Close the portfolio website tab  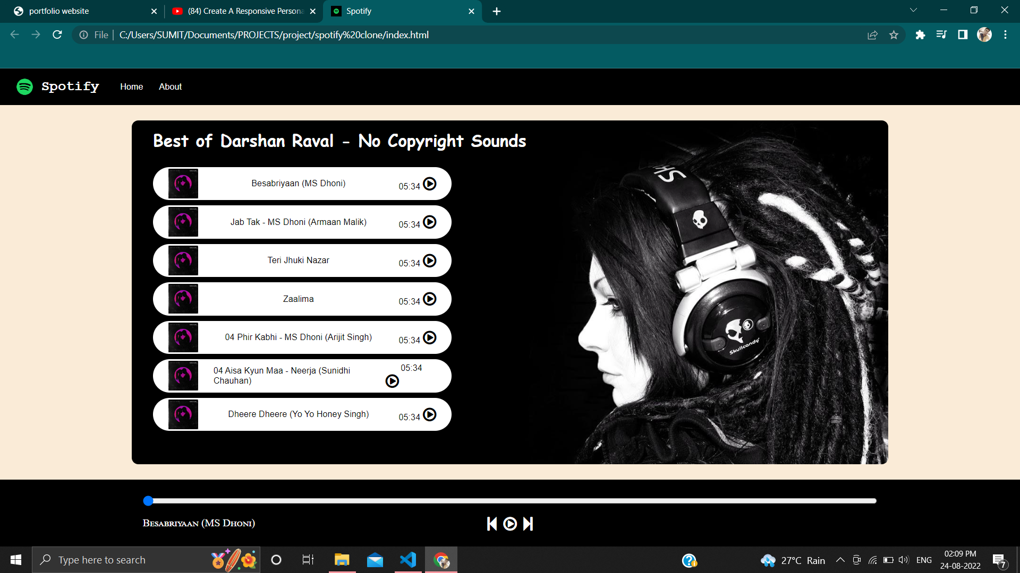tap(154, 11)
